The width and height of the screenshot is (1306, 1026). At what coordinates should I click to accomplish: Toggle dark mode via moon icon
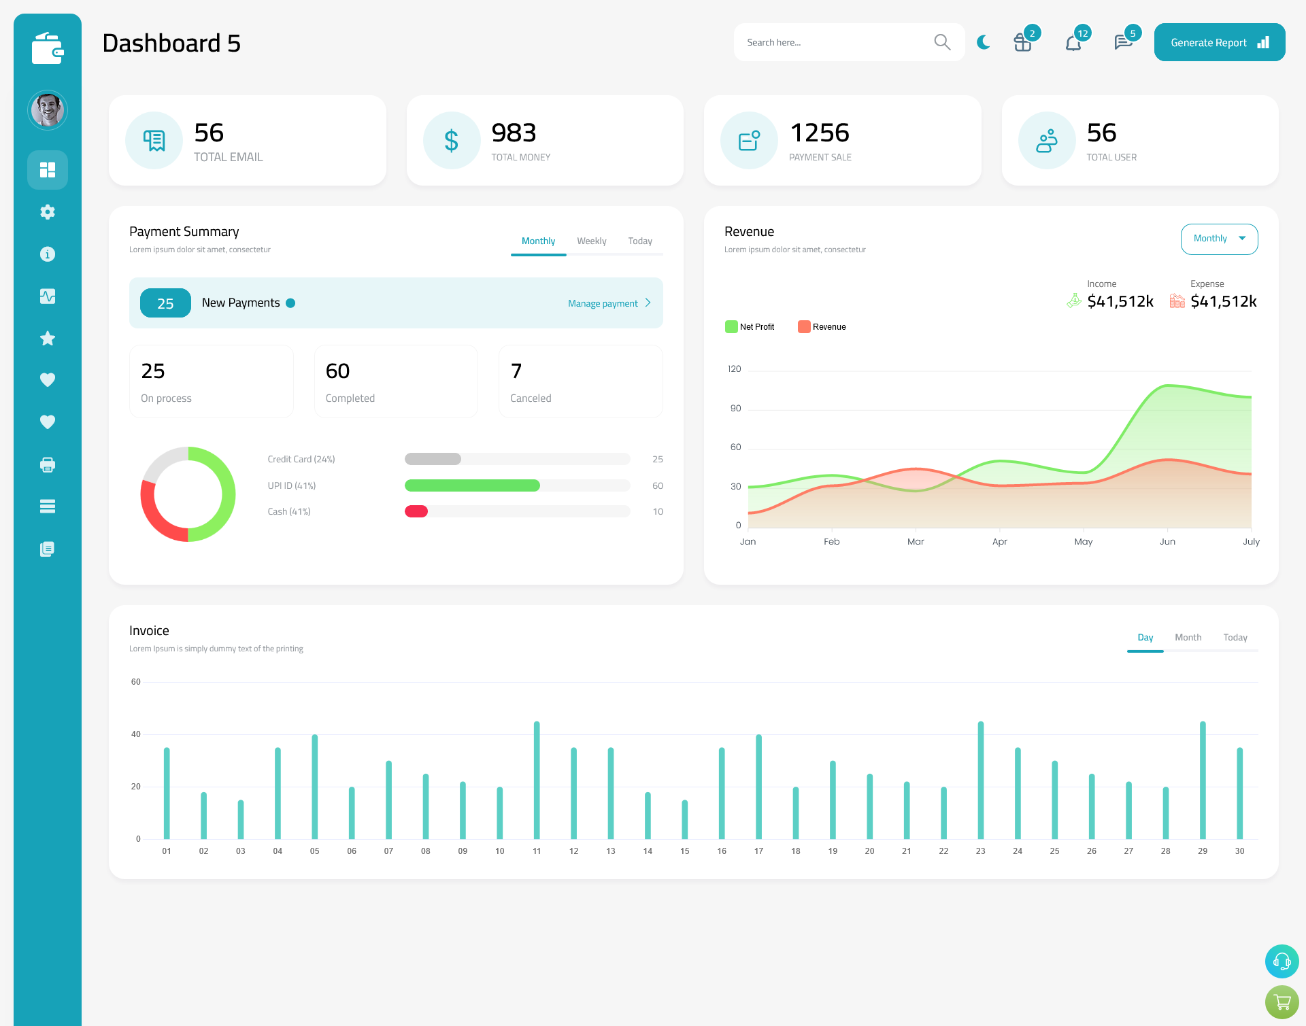[x=984, y=42]
